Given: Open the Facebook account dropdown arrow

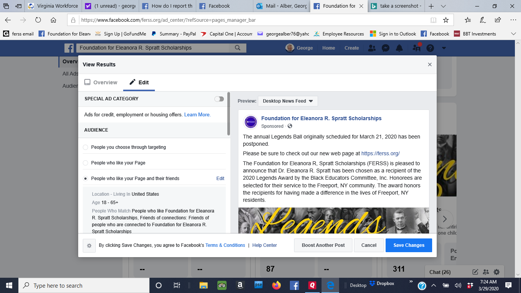Looking at the screenshot, I should tap(444, 48).
